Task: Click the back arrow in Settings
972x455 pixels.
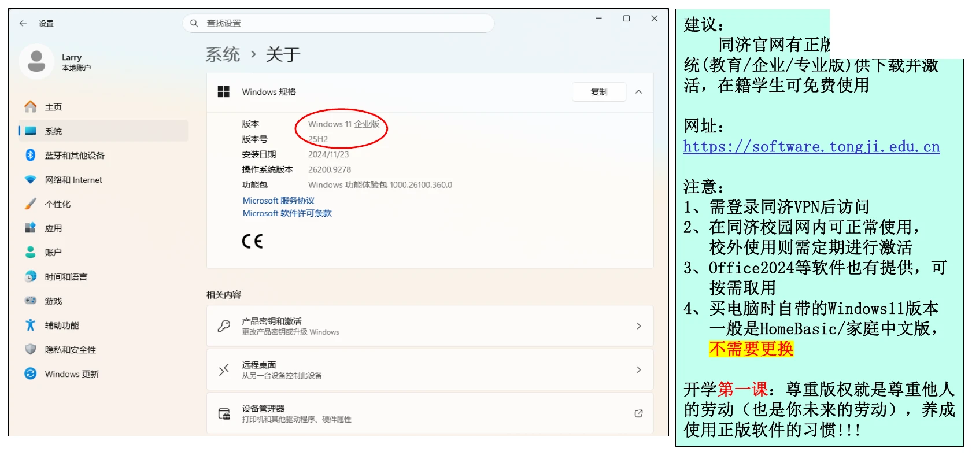Action: [23, 24]
